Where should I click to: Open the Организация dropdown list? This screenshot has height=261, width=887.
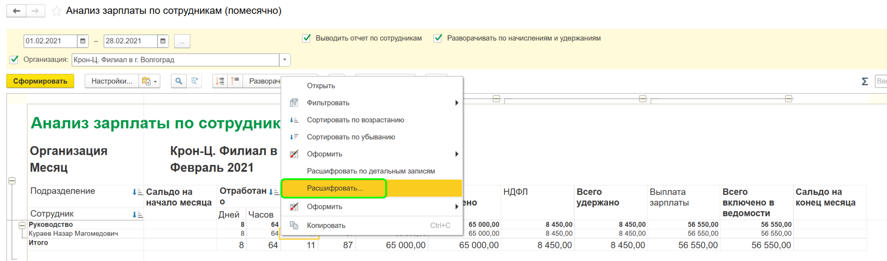(285, 59)
